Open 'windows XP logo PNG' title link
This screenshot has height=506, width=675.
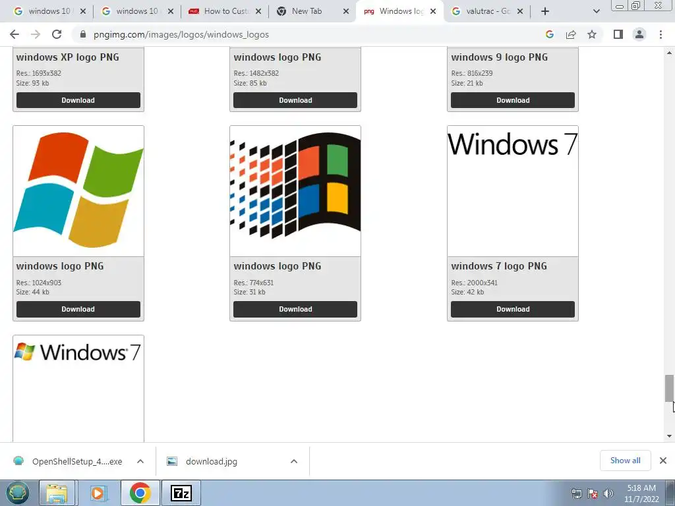pyautogui.click(x=68, y=57)
